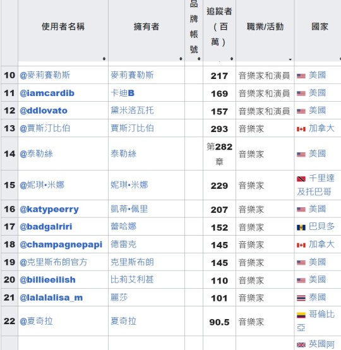This screenshot has height=350, width=341.
Task: Open 美國 country link in row 10
Action: pyautogui.click(x=318, y=75)
